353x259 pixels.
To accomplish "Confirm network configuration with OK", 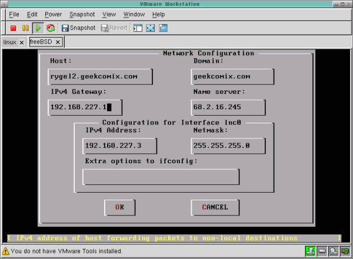I will click(120, 207).
